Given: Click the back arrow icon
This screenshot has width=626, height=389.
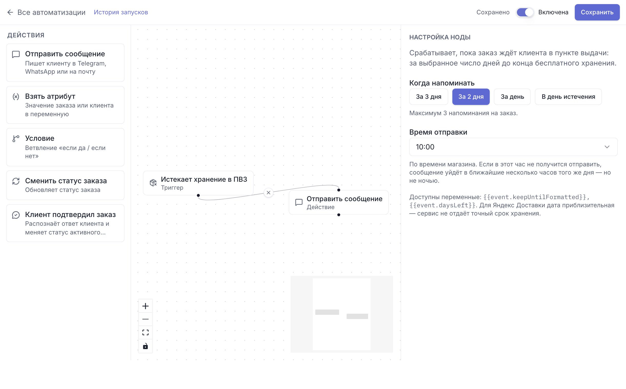Looking at the screenshot, I should [x=10, y=12].
